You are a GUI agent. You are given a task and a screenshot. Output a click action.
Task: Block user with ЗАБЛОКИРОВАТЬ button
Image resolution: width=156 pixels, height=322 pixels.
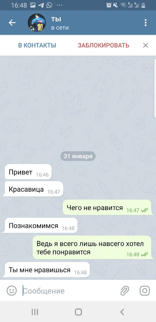point(104,45)
